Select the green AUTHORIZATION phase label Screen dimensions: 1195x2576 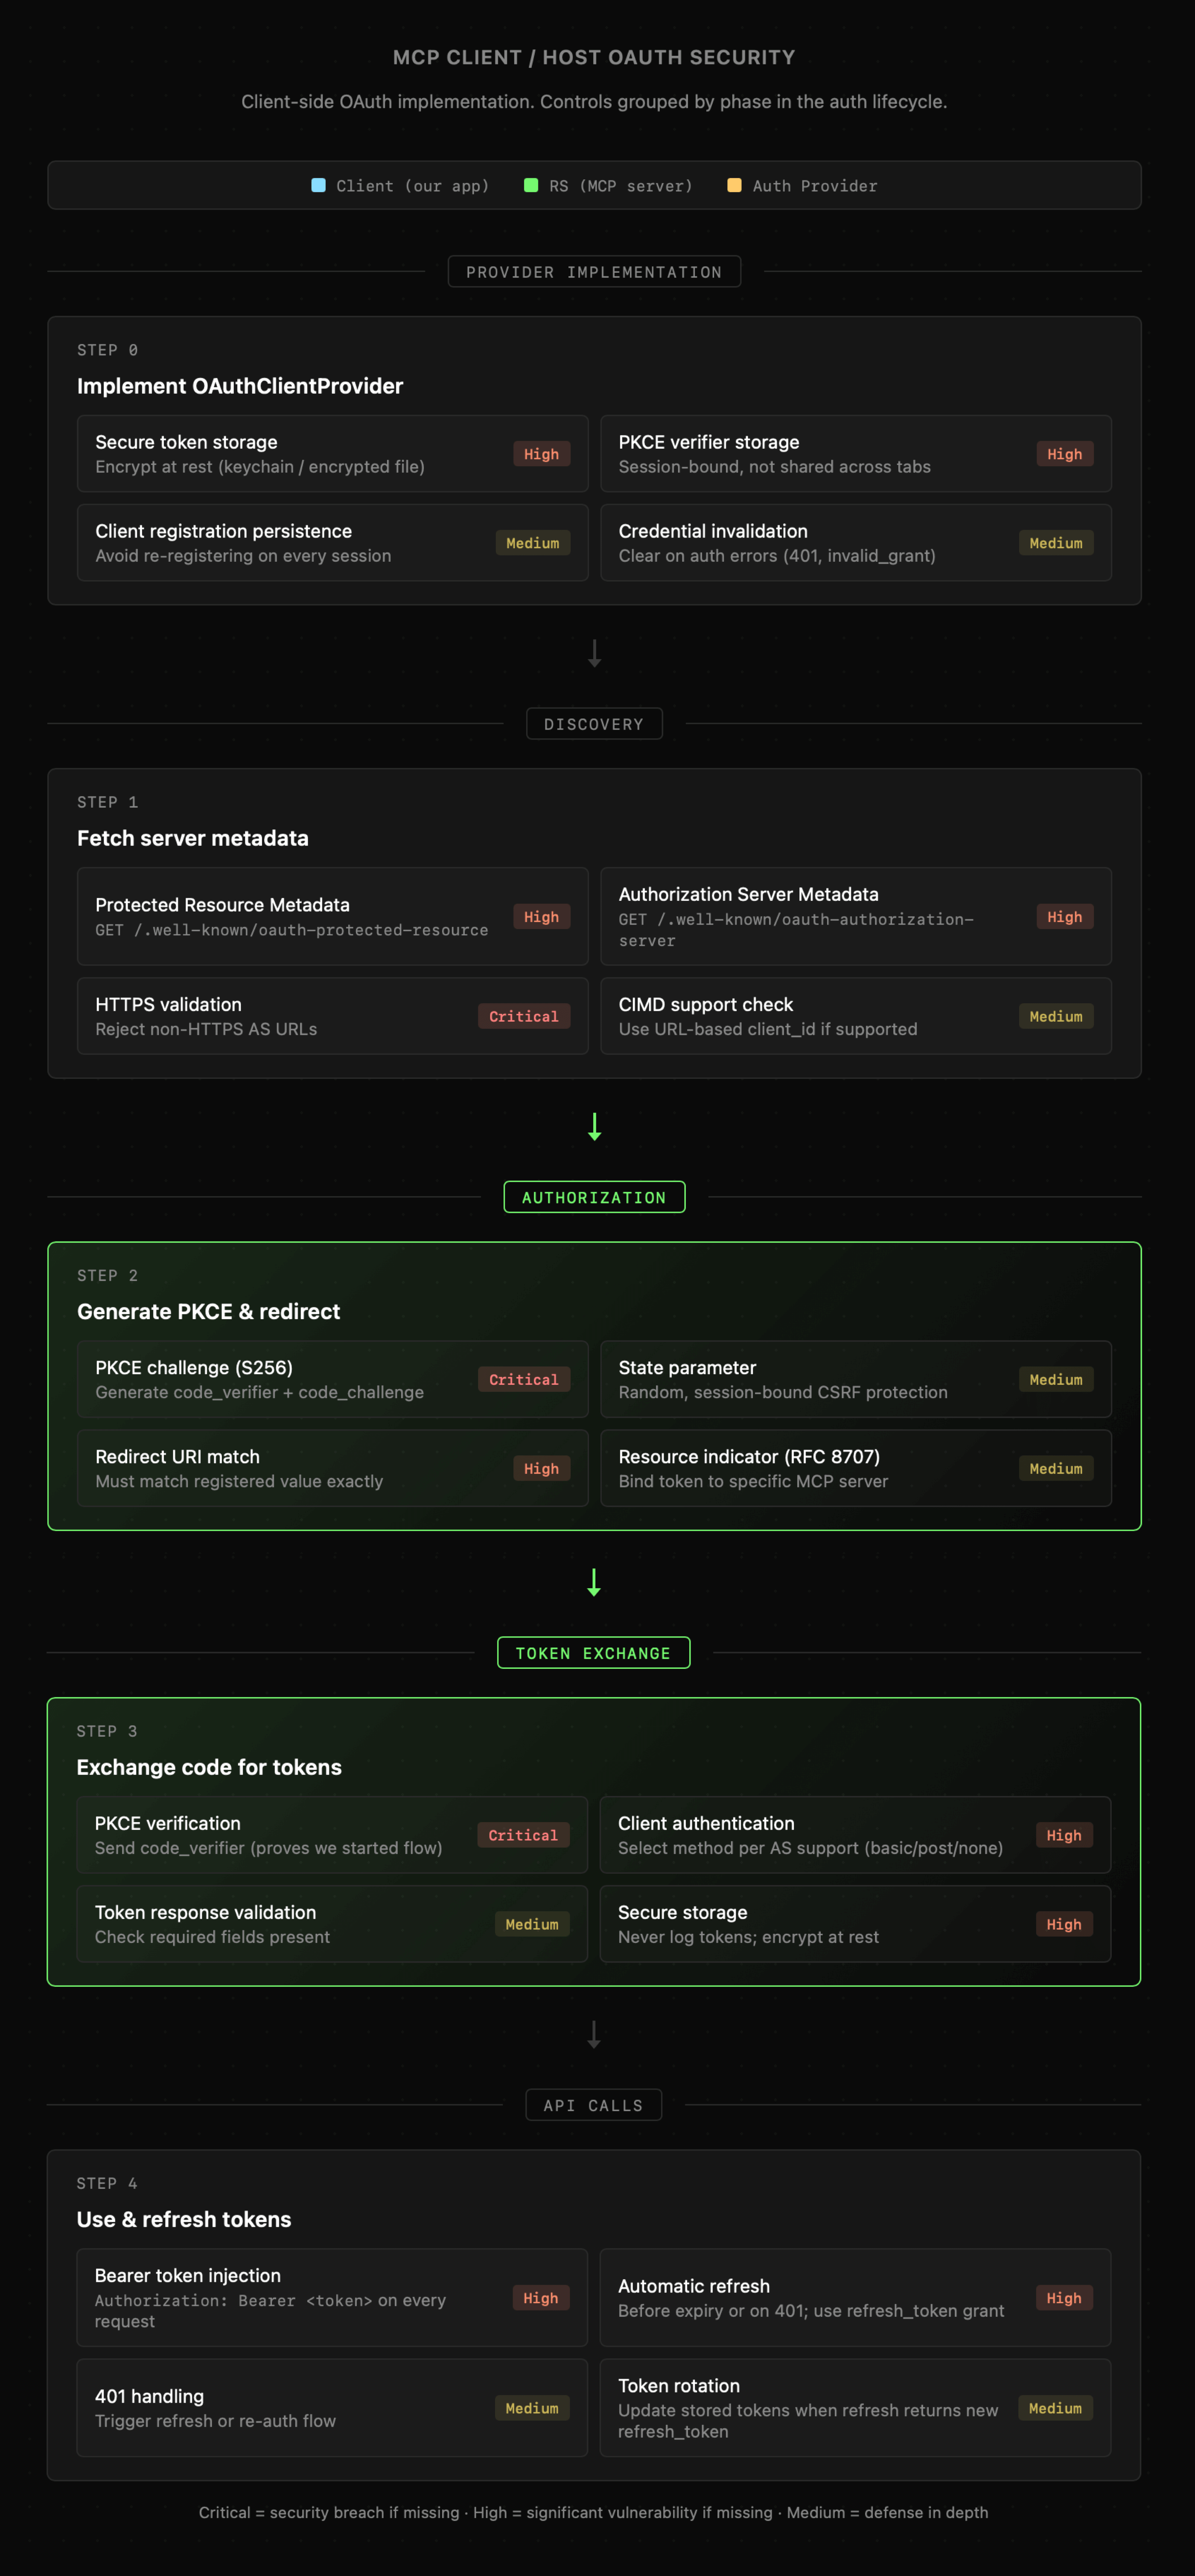coord(594,1197)
